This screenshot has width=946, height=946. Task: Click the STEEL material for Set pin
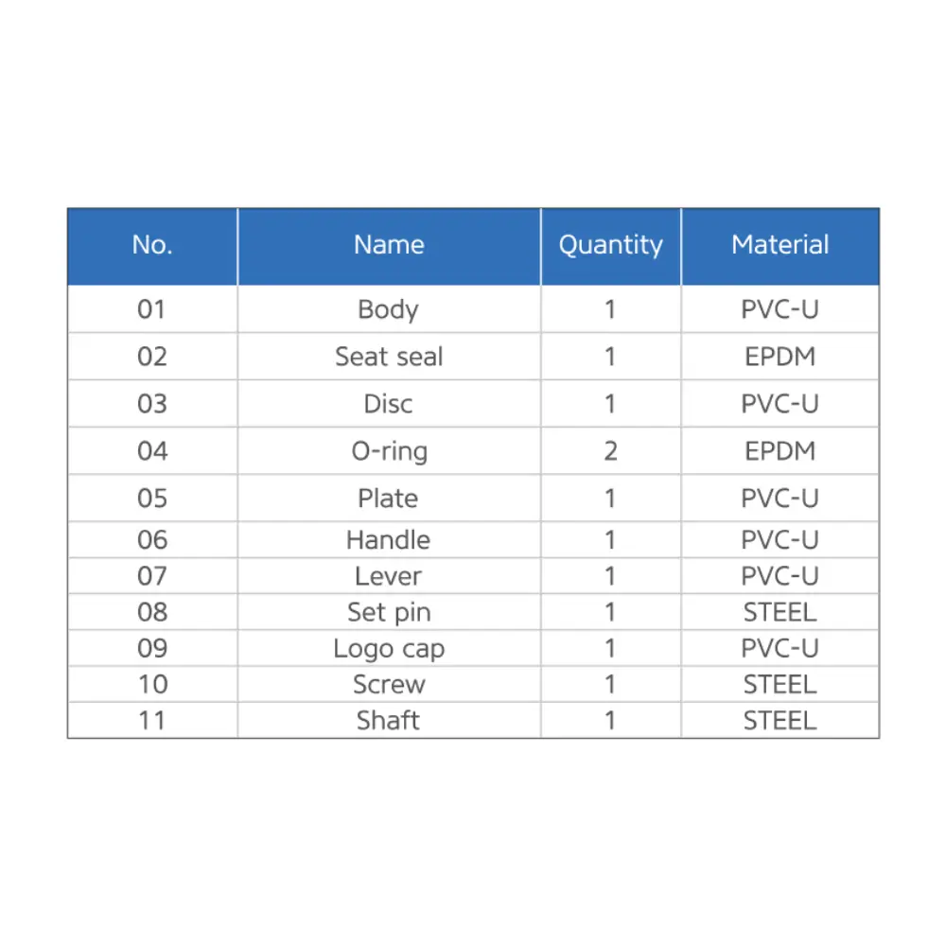780,612
